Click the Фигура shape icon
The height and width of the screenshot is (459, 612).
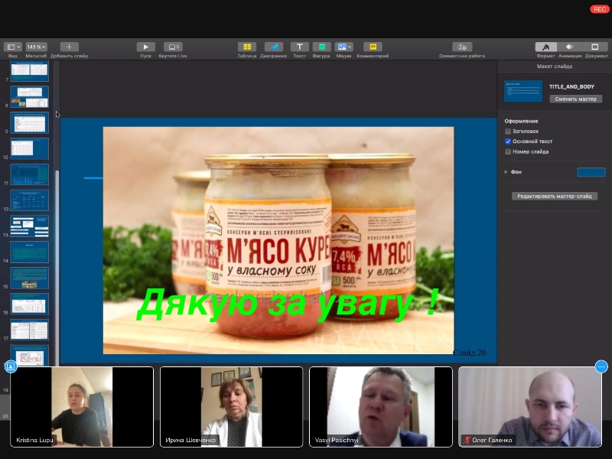click(321, 47)
